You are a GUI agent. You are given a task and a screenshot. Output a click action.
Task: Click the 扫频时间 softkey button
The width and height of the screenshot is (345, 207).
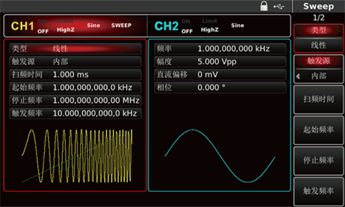[x=319, y=99]
